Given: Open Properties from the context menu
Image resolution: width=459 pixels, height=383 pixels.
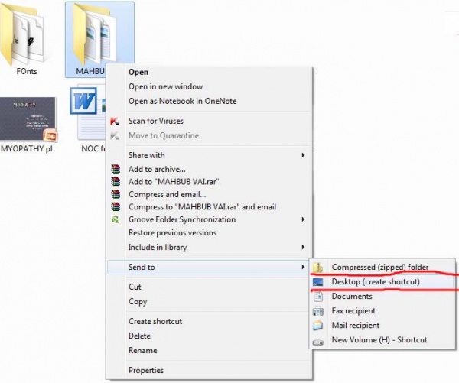Looking at the screenshot, I should tap(209, 371).
